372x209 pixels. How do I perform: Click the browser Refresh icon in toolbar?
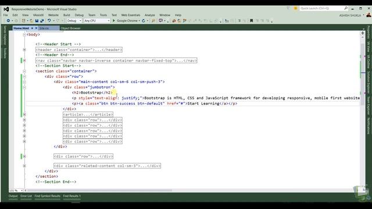tap(144, 21)
